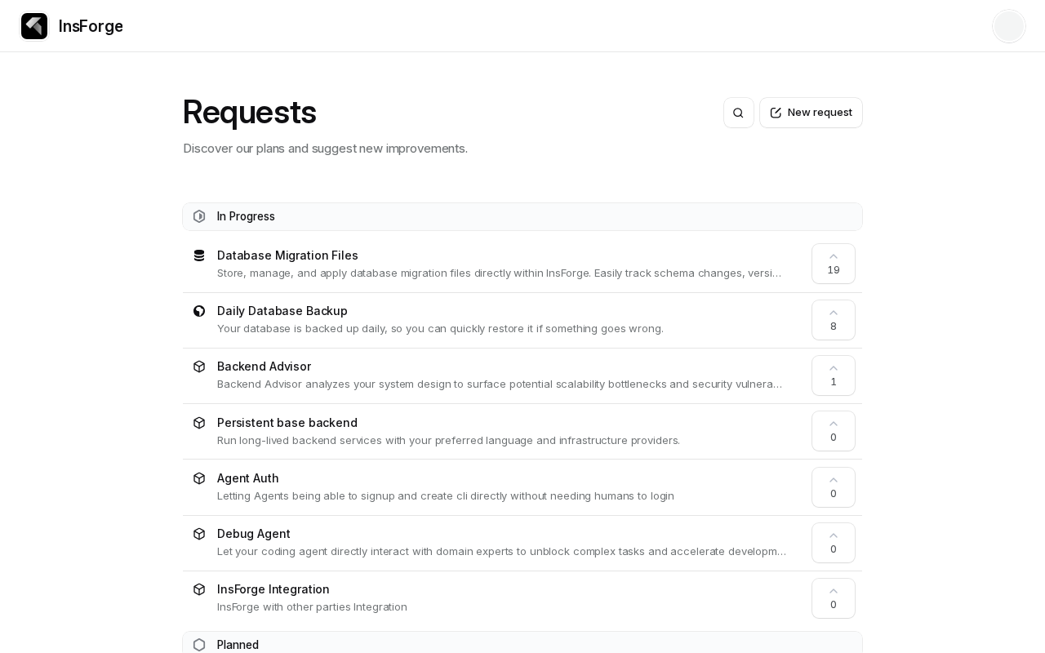Click the InsForge Integration cube icon

click(199, 589)
